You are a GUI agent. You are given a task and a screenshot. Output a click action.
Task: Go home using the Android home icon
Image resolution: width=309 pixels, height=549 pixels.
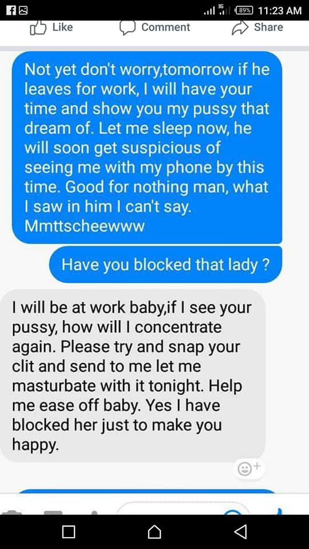[154, 531]
